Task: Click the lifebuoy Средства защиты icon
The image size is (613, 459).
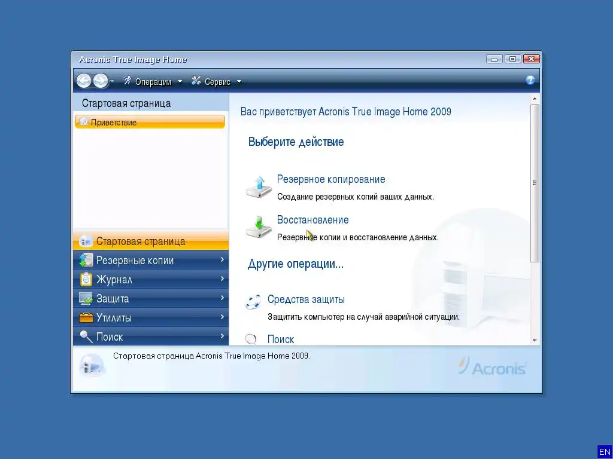Action: pyautogui.click(x=253, y=302)
